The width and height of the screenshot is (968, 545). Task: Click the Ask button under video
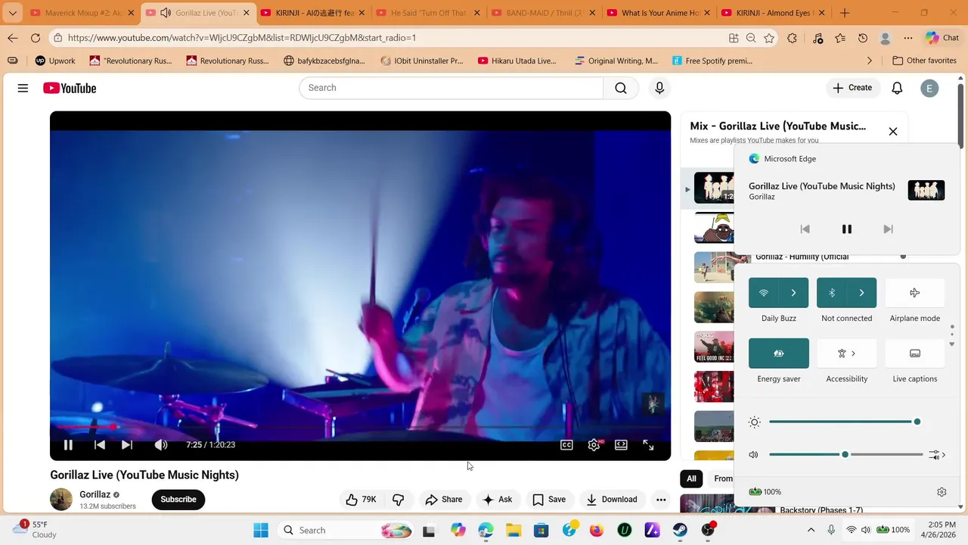[498, 500]
